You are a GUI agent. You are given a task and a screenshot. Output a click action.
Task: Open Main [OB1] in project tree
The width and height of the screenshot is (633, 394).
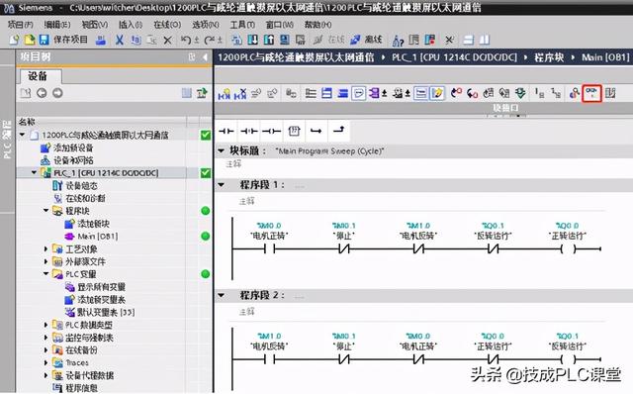click(x=98, y=236)
